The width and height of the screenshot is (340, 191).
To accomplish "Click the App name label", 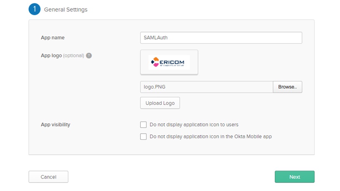I will click(x=52, y=37).
